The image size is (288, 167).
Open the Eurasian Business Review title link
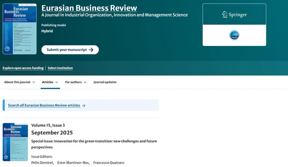click(x=89, y=8)
